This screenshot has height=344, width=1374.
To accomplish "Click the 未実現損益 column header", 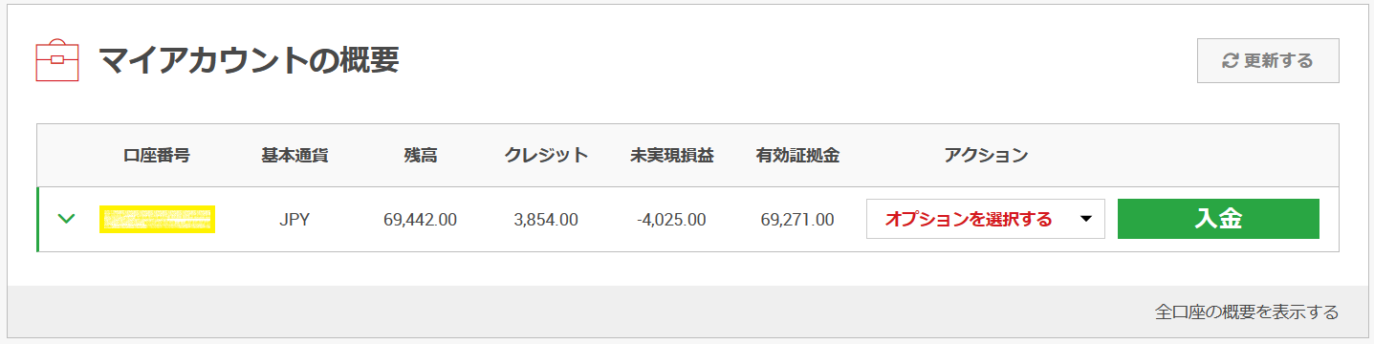I will pos(671,155).
